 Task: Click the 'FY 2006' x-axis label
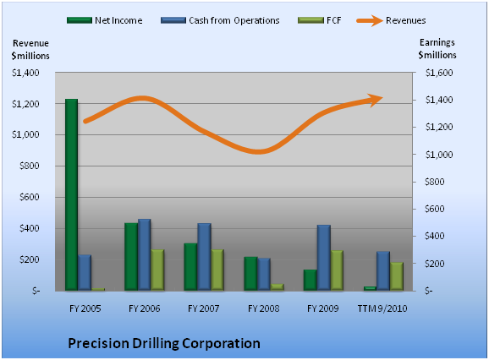click(145, 308)
